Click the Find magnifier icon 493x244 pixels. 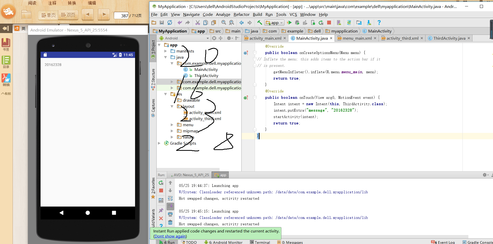(x=224, y=23)
